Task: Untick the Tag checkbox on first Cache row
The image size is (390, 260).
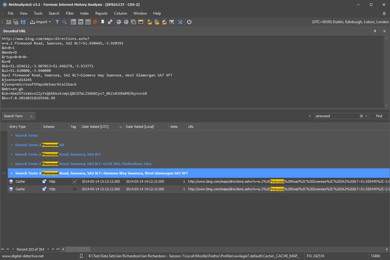Action: click(74, 181)
